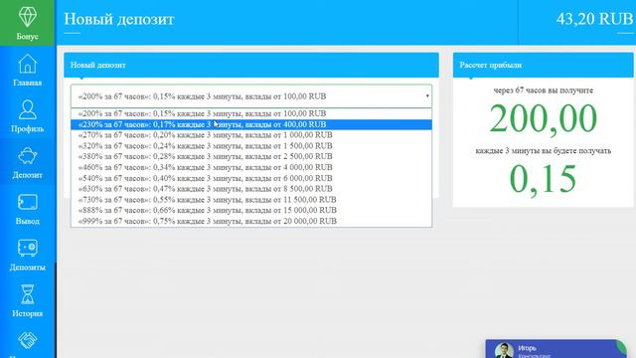Choose «230% за 67 часов» plan
The width and height of the screenshot is (636, 358).
point(251,124)
